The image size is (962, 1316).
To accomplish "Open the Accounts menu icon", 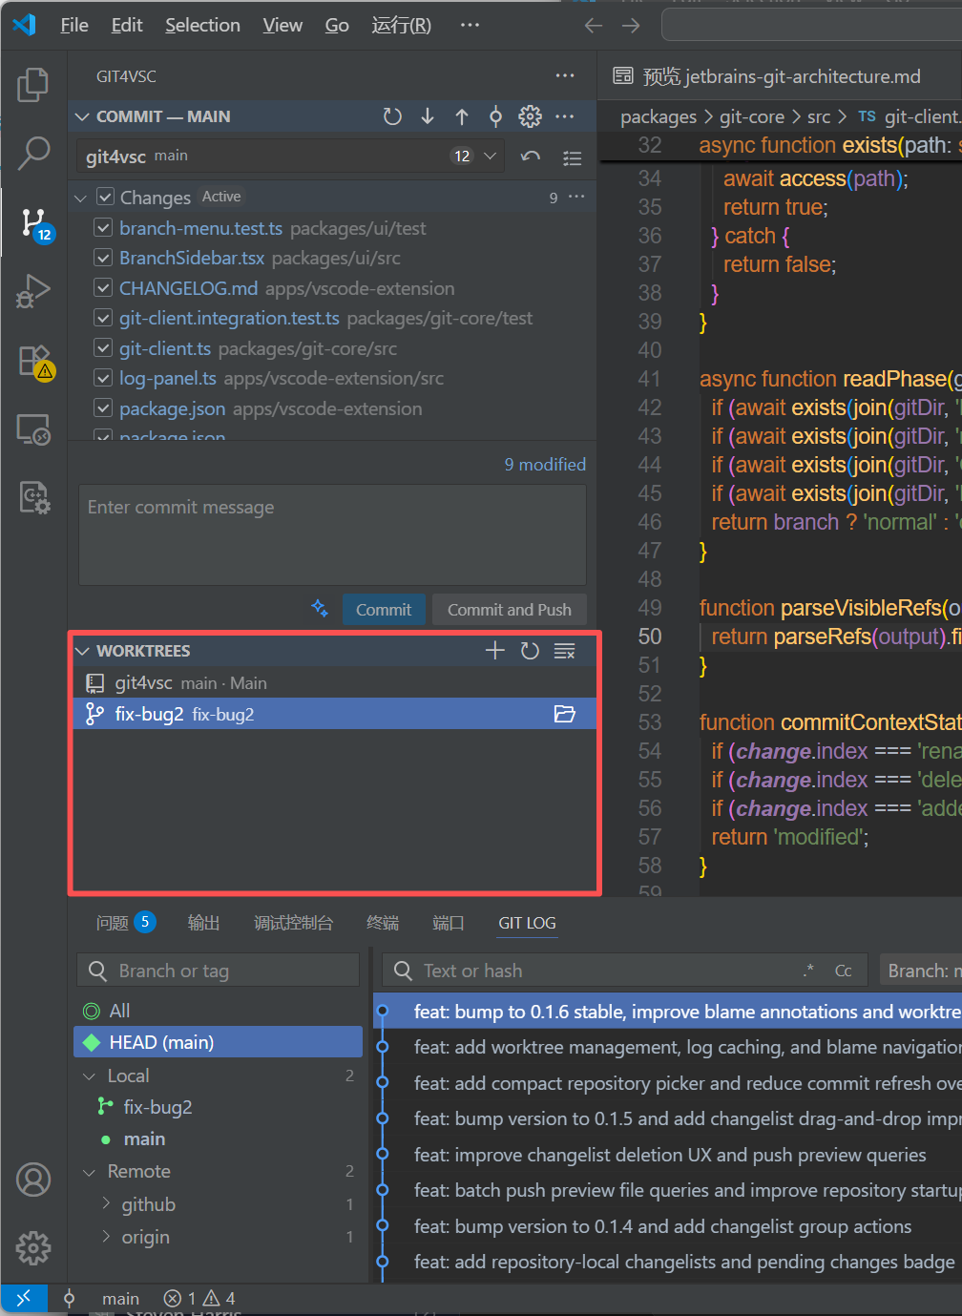I will (x=33, y=1180).
